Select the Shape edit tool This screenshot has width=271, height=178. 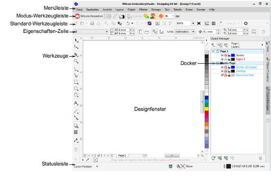tap(75, 46)
